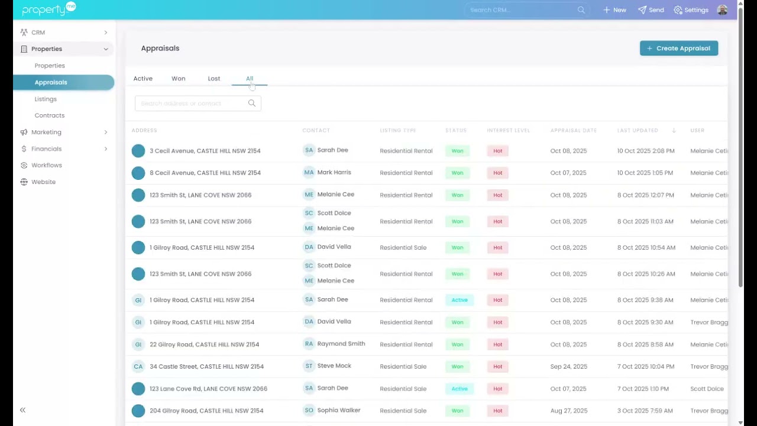Image resolution: width=757 pixels, height=426 pixels.
Task: Sort by the Status column header
Action: [456, 130]
